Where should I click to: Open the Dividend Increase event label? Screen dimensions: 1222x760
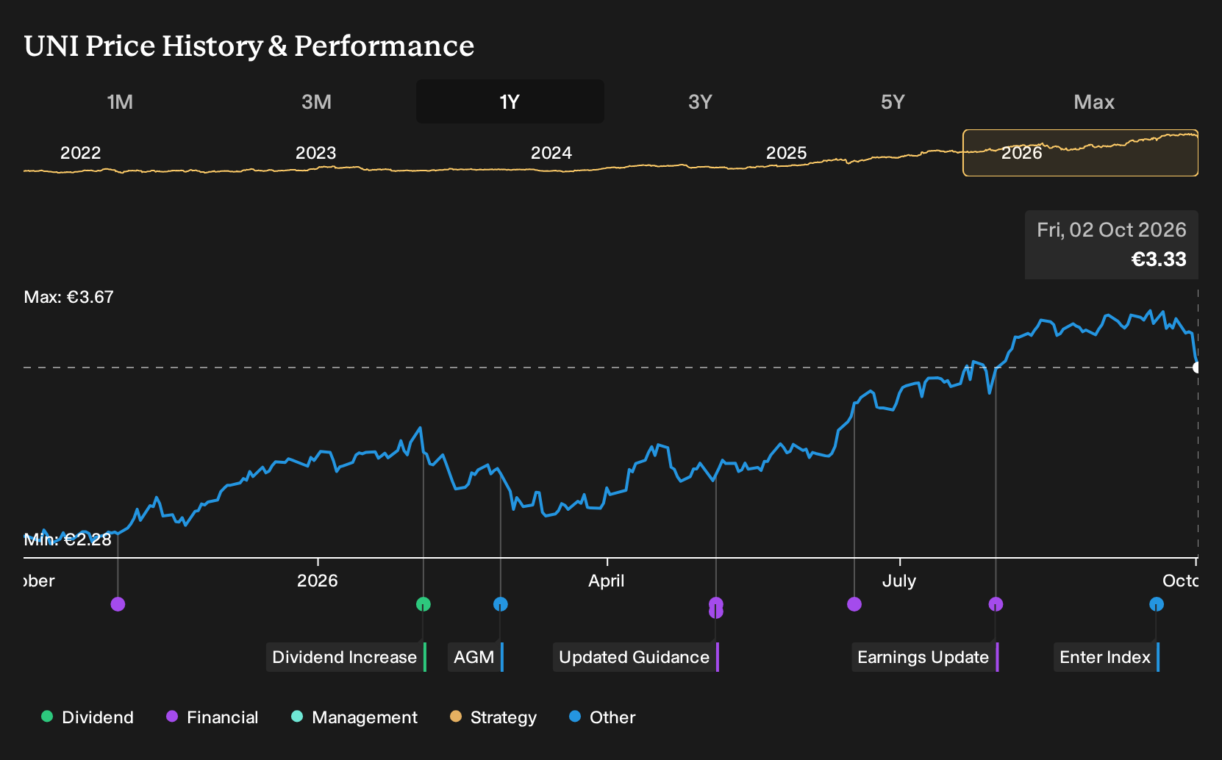click(346, 657)
